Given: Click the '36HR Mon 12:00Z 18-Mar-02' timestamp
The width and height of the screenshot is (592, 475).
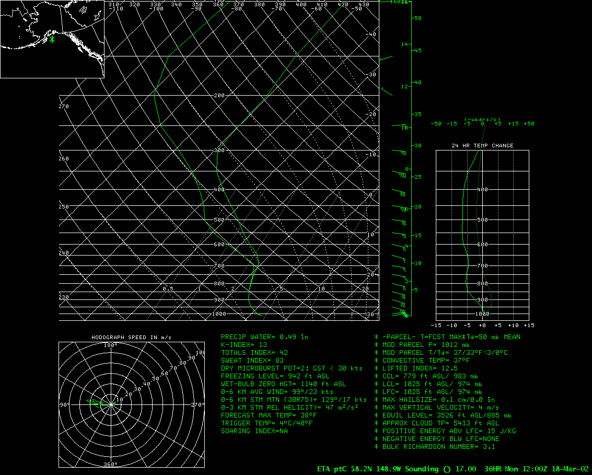Looking at the screenshot, I should click(x=537, y=469).
